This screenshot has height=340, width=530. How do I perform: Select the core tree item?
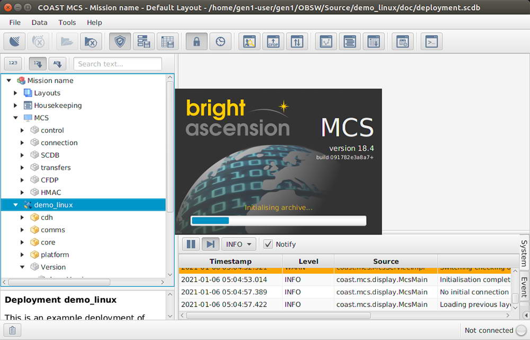48,242
